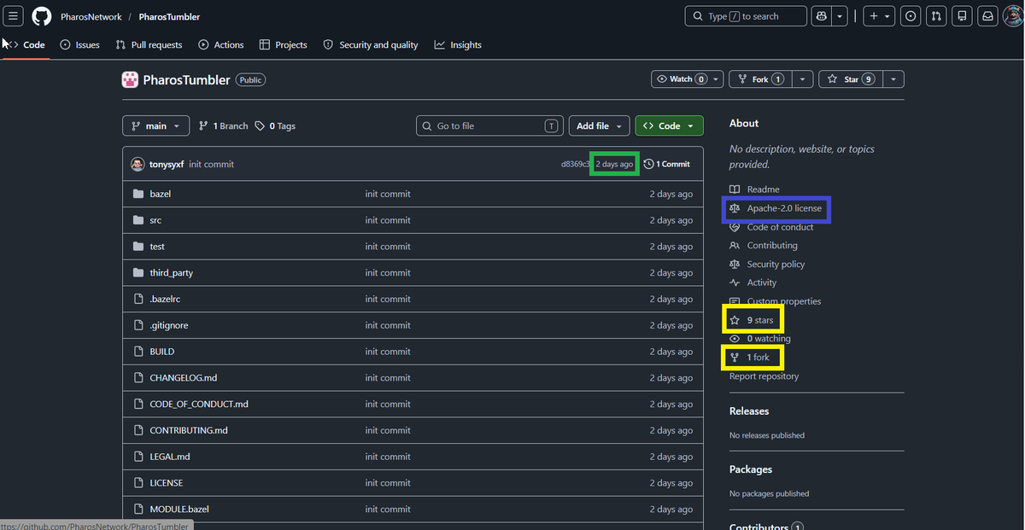Click the file icon beside MODULE.bazel
This screenshot has width=1025, height=530.
click(138, 510)
